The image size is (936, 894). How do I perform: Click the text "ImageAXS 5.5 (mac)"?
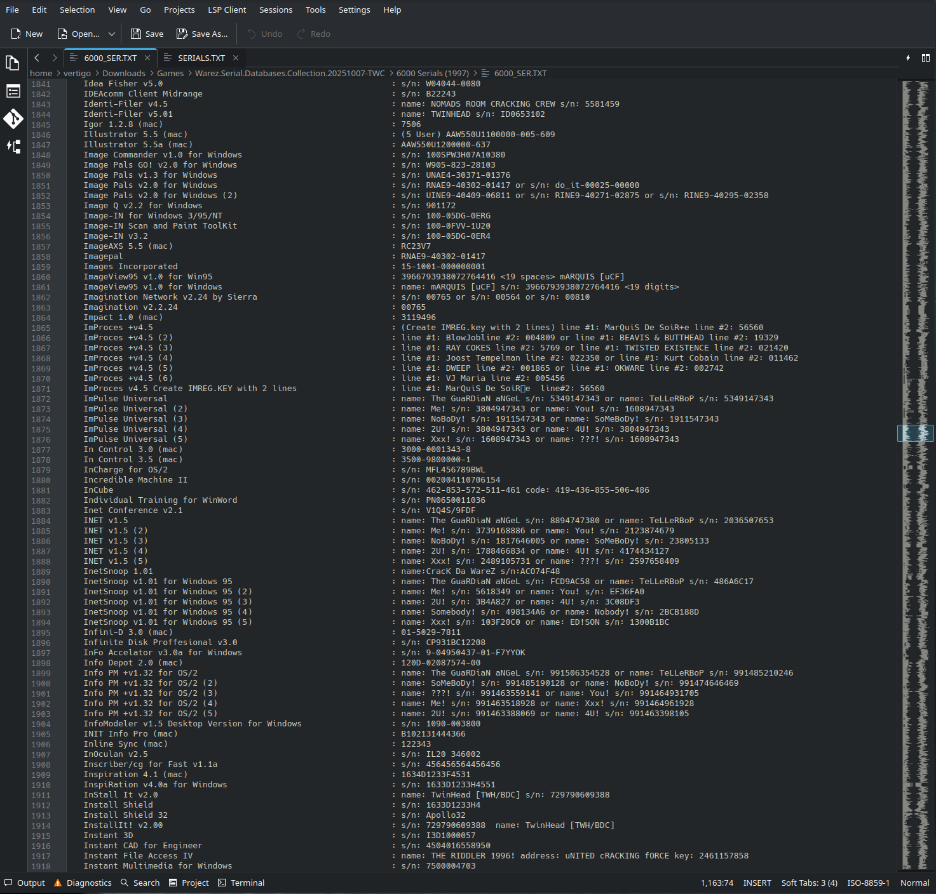click(x=128, y=246)
